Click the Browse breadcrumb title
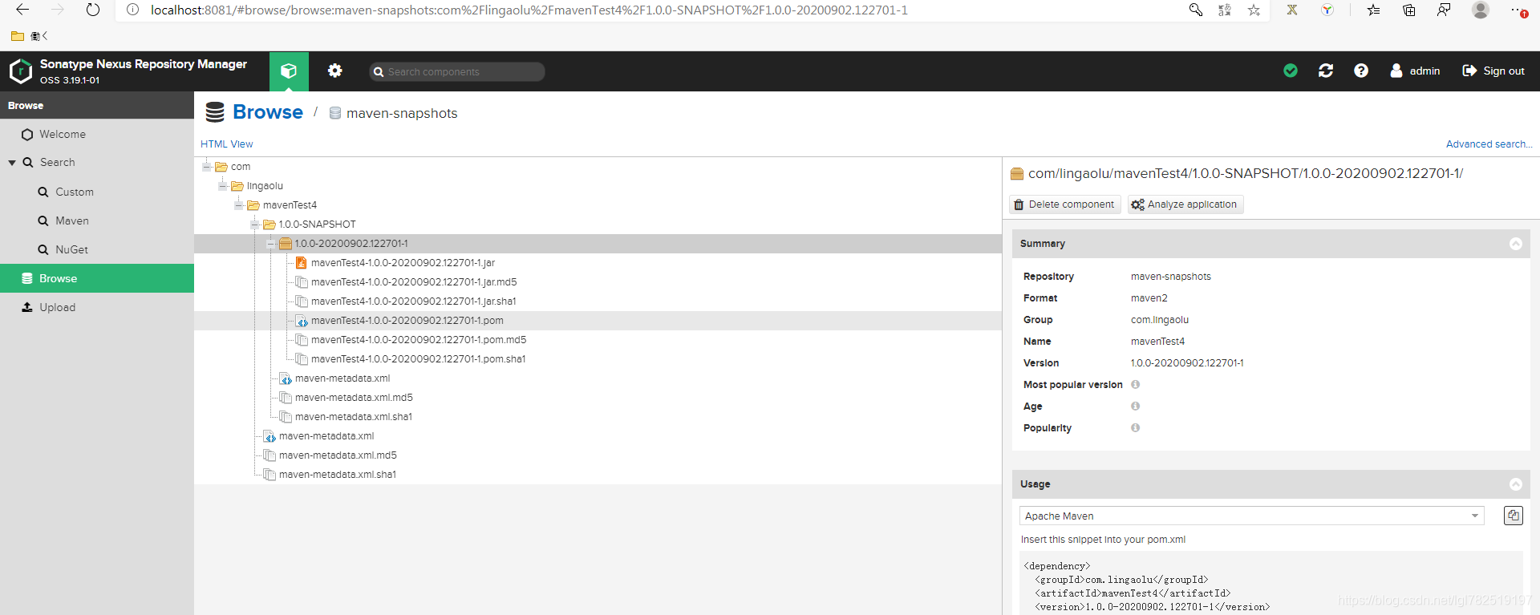 [268, 112]
